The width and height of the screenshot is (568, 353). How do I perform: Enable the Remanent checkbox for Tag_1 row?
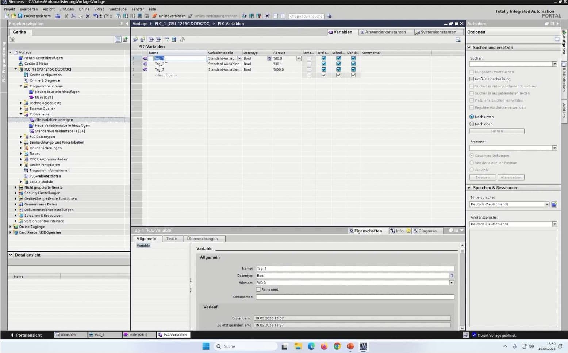[x=309, y=58]
